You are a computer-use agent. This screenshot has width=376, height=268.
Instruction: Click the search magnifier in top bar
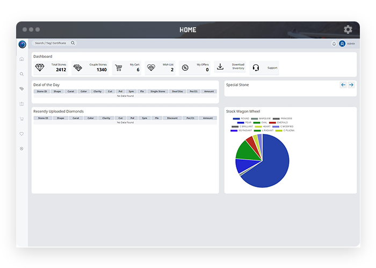(73, 43)
